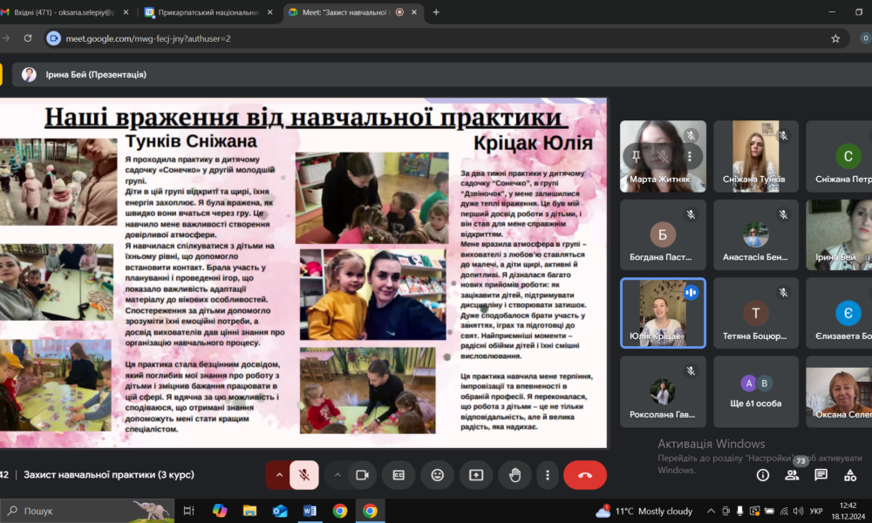Image resolution: width=872 pixels, height=523 pixels.
Task: Click the present screen button
Action: pyautogui.click(x=476, y=475)
